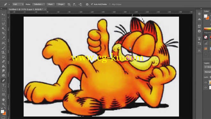Close the Untitled-1 document tab
This screenshot has height=119, width=211.
pos(45,9)
